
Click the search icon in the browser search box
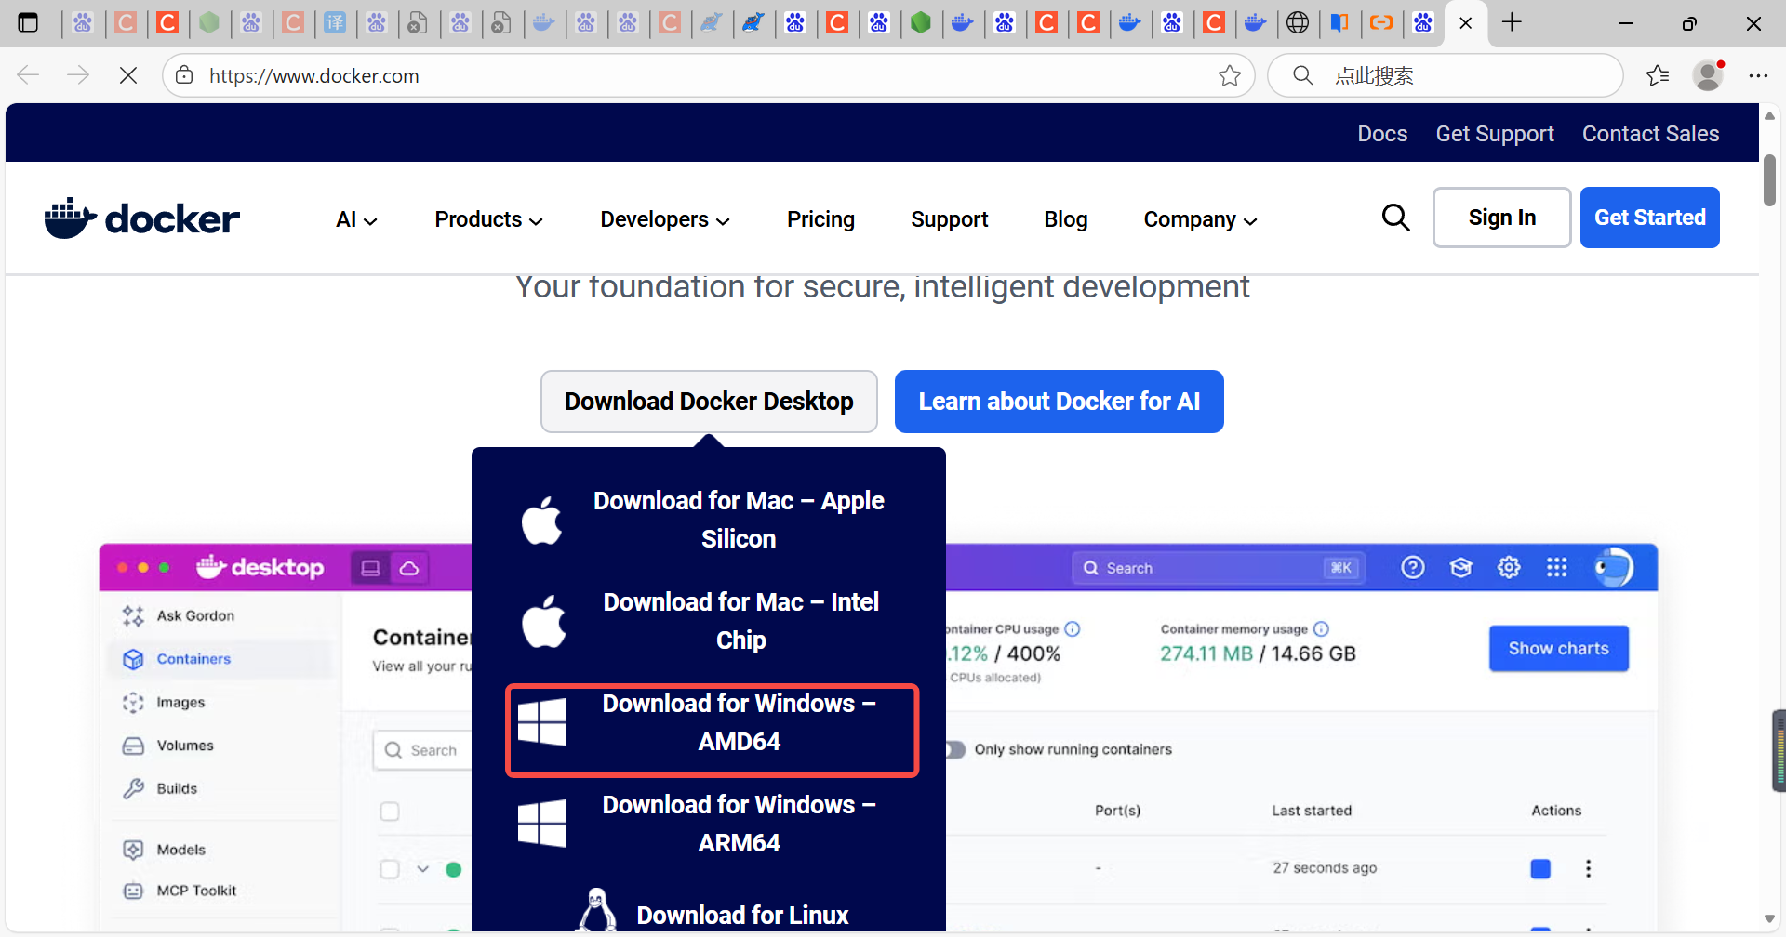coord(1303,75)
